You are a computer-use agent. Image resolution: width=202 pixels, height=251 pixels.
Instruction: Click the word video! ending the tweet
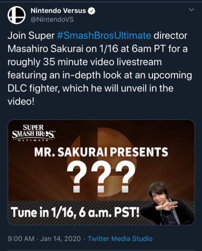(21, 101)
